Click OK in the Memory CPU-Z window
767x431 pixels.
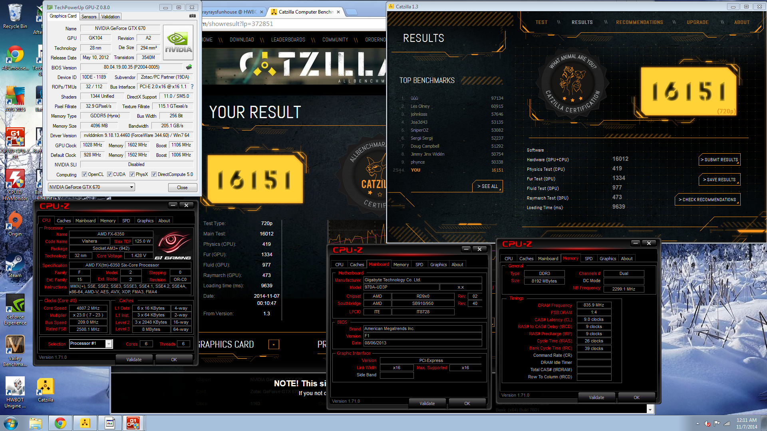[x=636, y=397]
